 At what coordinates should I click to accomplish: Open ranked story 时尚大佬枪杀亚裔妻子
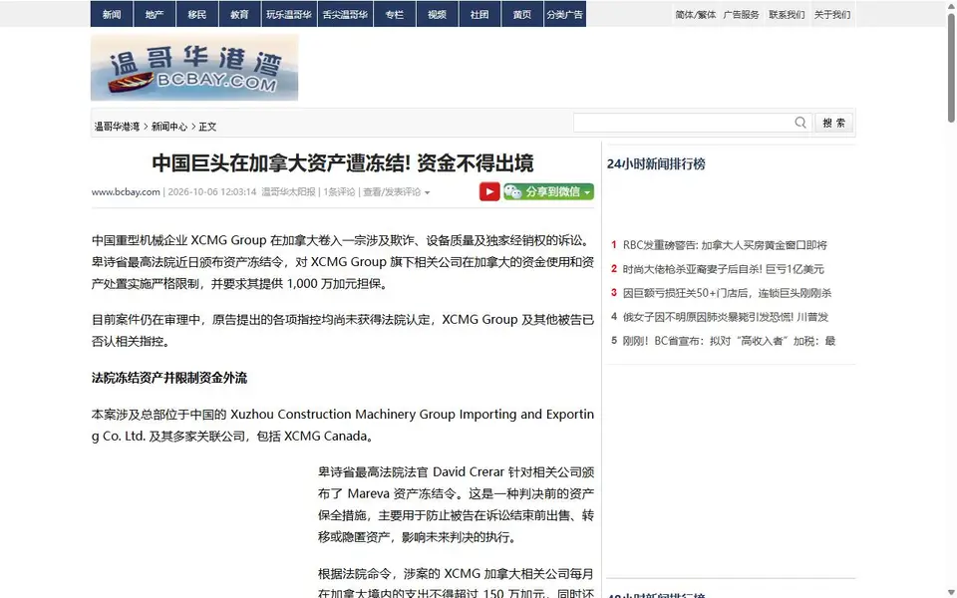(x=724, y=269)
